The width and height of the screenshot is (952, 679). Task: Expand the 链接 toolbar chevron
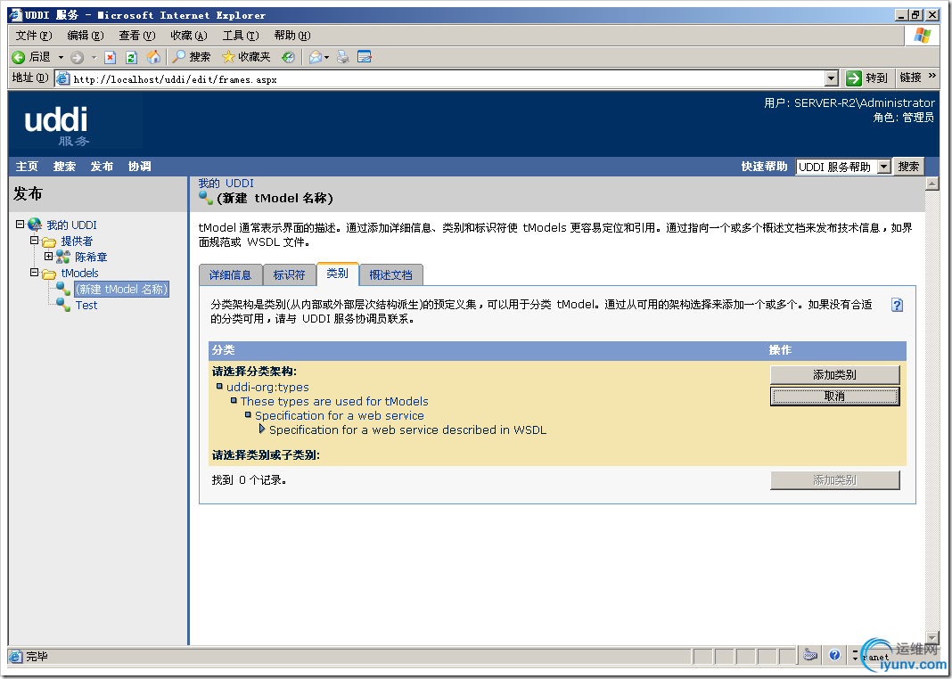(x=932, y=77)
